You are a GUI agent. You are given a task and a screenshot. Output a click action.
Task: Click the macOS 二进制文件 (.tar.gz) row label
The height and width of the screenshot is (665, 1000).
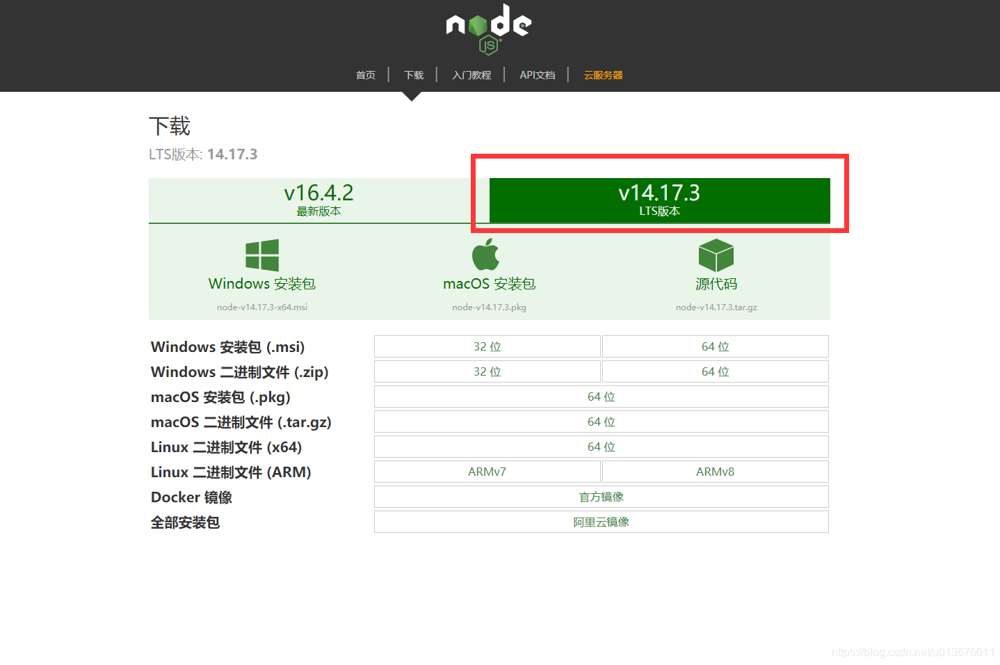241,422
